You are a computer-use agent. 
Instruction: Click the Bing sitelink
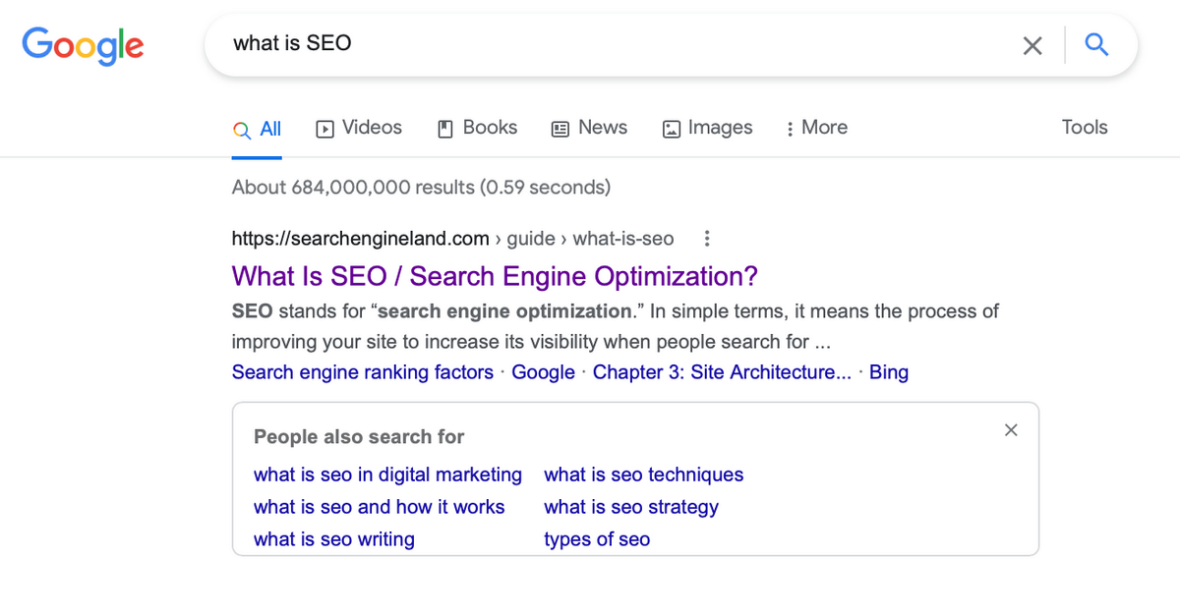[x=889, y=372]
